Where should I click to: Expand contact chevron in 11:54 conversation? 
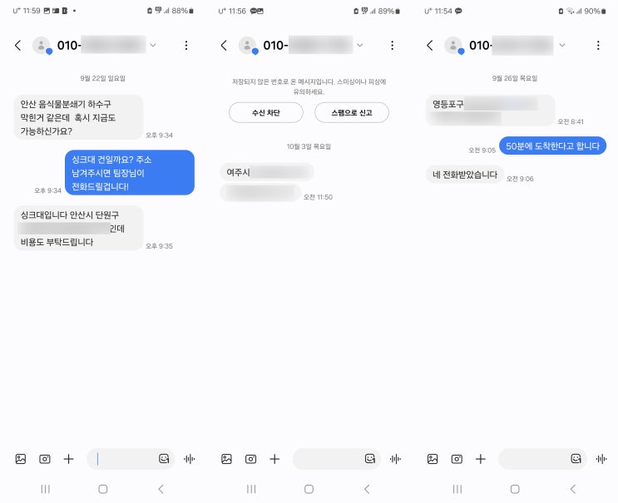[562, 45]
